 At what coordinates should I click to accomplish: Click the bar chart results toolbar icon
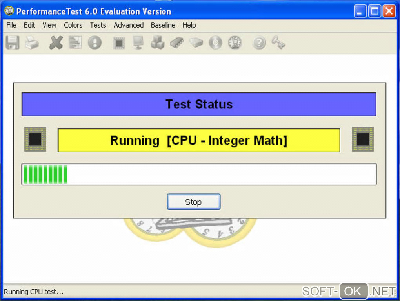click(x=75, y=42)
